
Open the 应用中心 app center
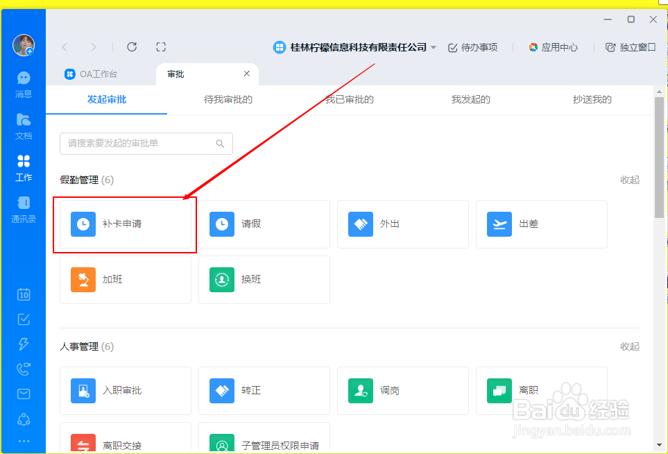click(x=553, y=47)
